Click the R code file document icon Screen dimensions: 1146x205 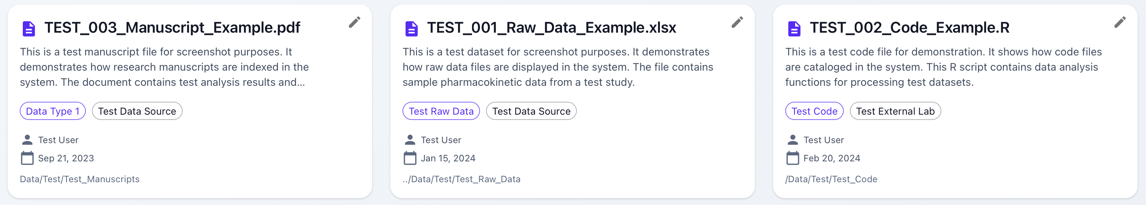[x=794, y=29]
